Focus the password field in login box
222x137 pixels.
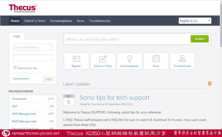[33, 58]
